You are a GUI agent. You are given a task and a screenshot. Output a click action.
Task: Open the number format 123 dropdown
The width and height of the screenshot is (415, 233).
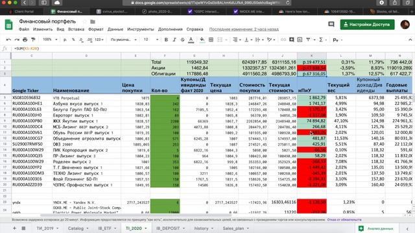[99, 39]
